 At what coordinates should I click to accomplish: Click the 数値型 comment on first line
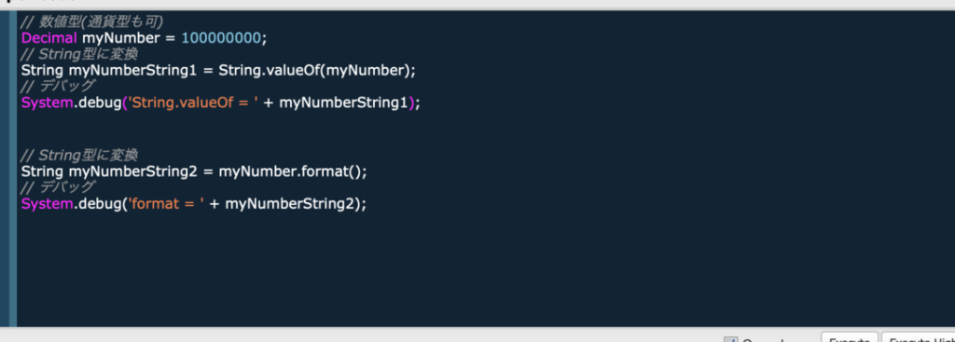point(91,22)
